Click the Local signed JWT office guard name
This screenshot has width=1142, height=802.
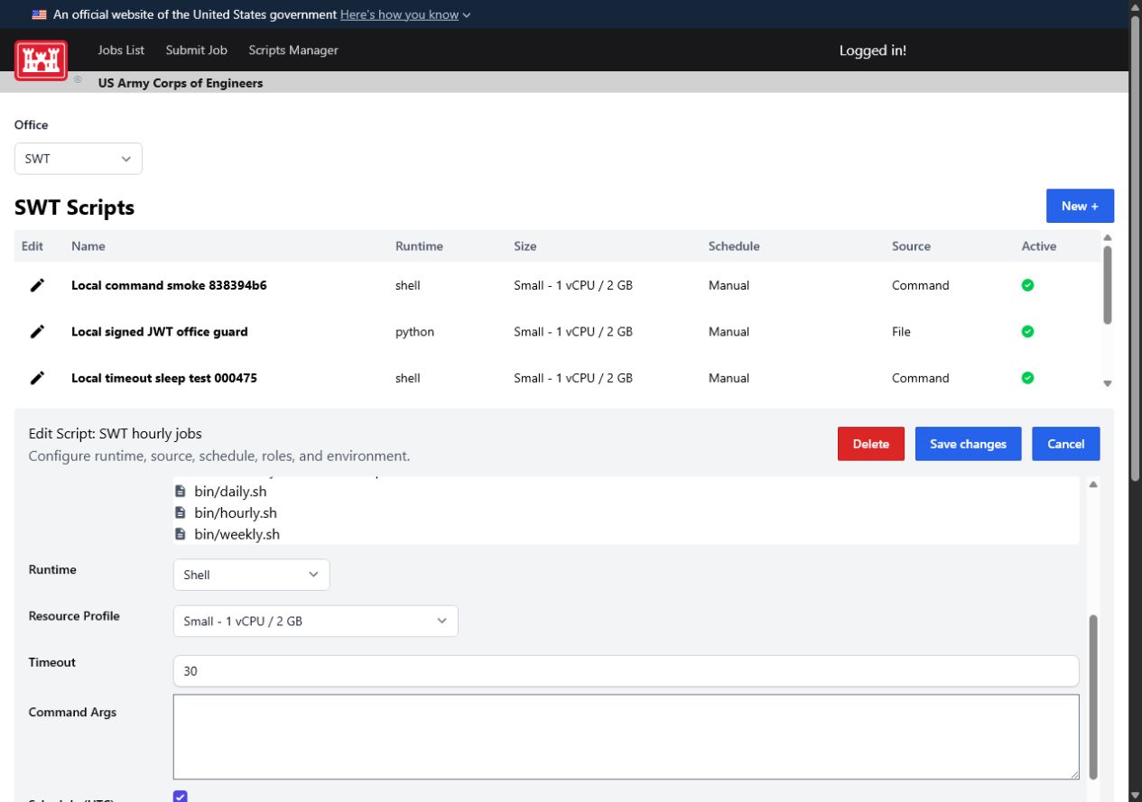pos(160,332)
